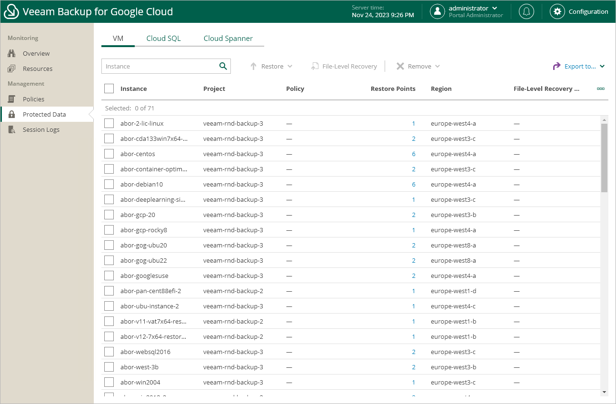Click the notifications bell icon
Screen dimensions: 616x404
pos(526,12)
